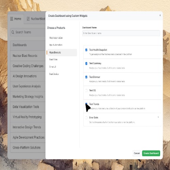Click the magnifier icon in Search Teams

[13, 32]
